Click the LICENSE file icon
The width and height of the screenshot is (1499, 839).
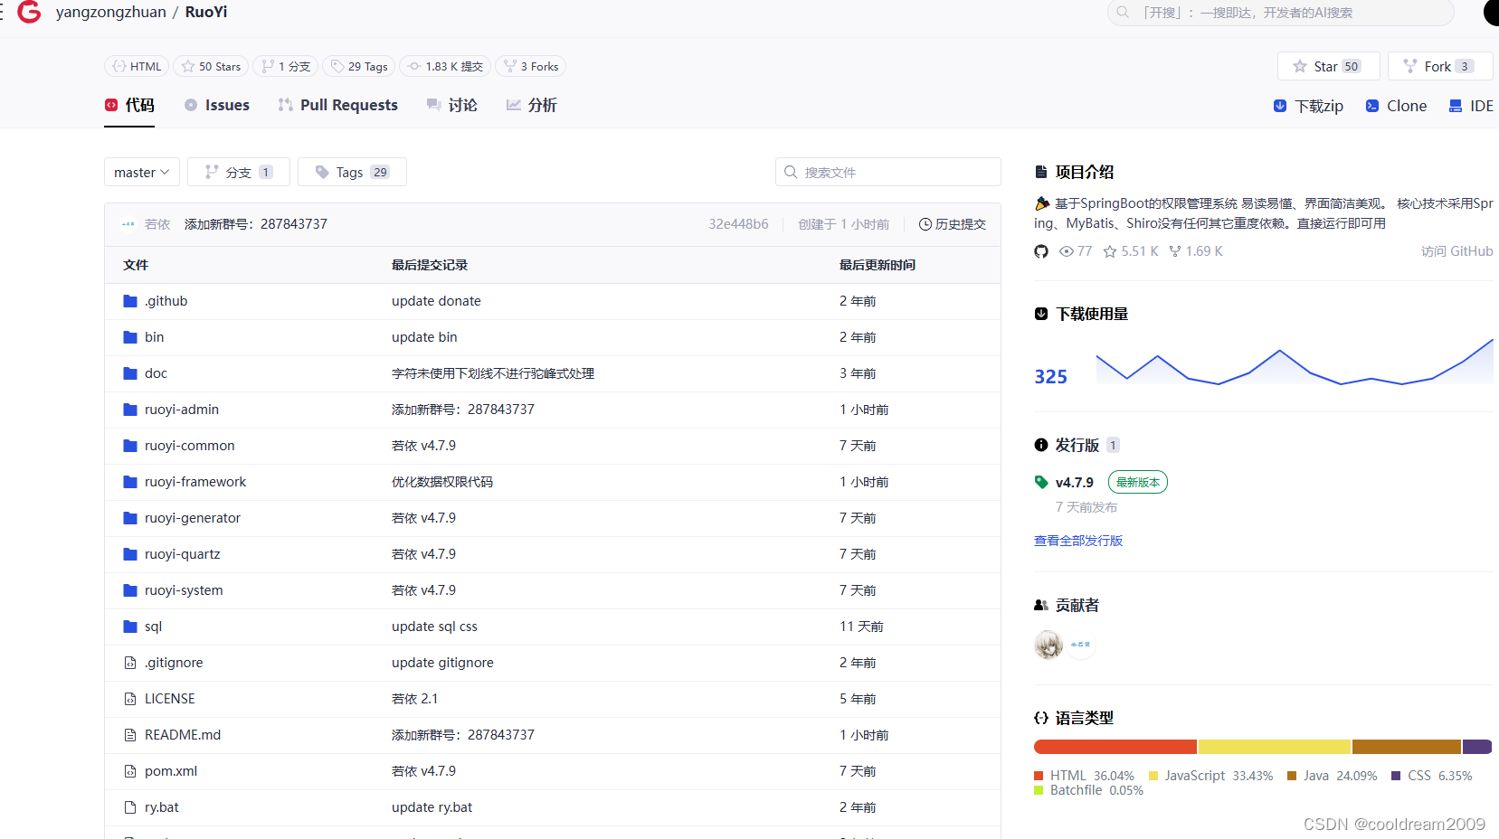click(x=130, y=699)
